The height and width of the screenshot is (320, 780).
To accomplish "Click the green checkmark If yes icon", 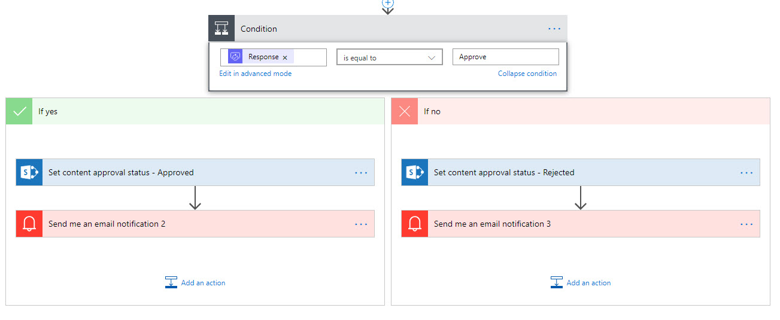I will point(20,111).
